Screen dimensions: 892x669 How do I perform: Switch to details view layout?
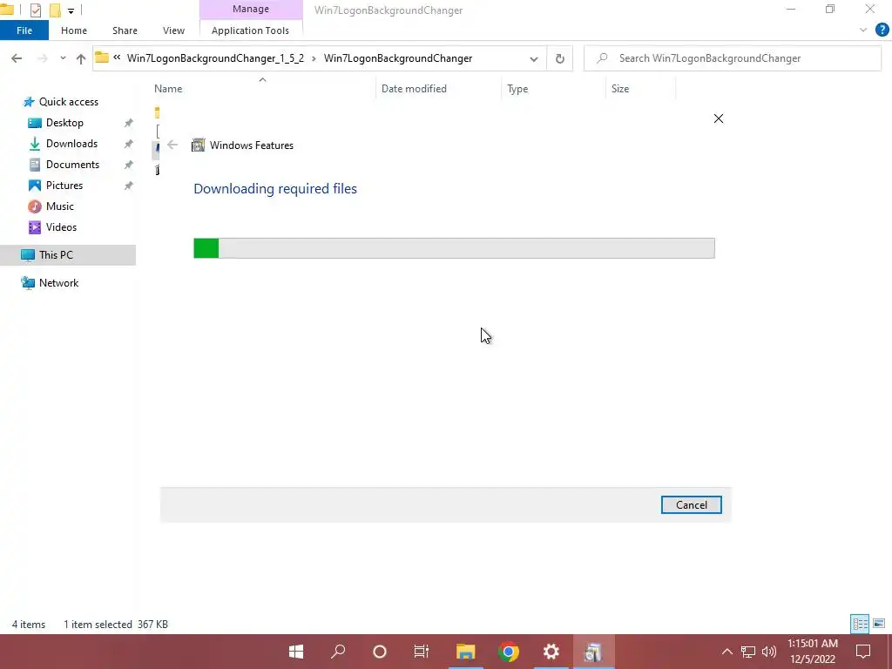click(860, 624)
